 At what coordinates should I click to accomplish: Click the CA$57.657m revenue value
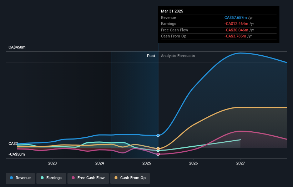pyautogui.click(x=236, y=17)
